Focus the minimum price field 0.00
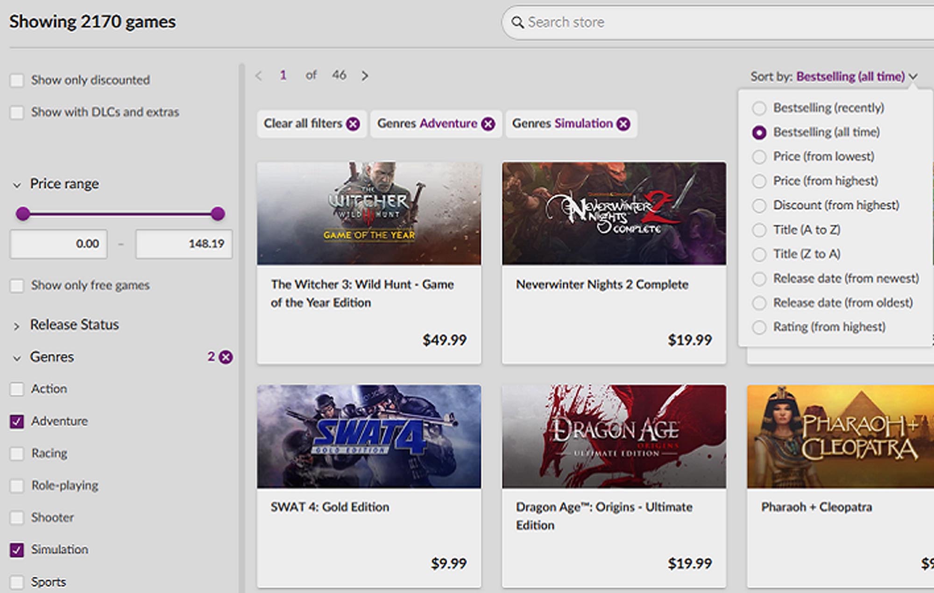934x593 pixels. tap(59, 244)
